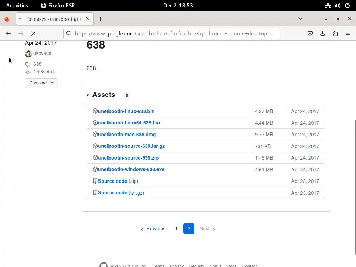Download Source code (tar.gz)
The width and height of the screenshot is (356, 267).
(121, 193)
